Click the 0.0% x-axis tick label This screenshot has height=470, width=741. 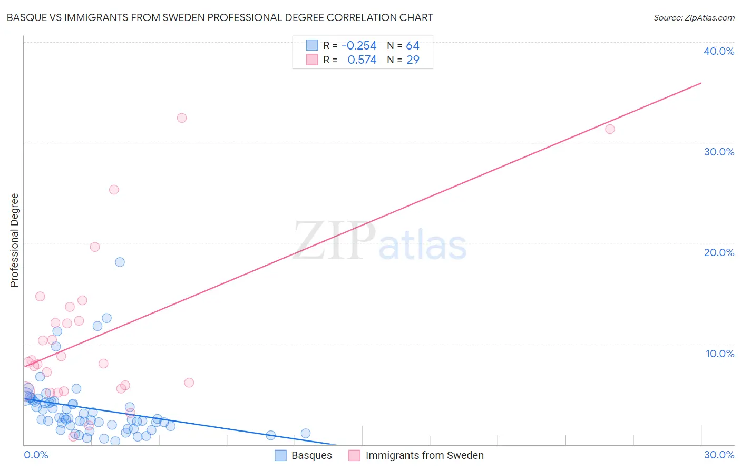click(x=36, y=455)
